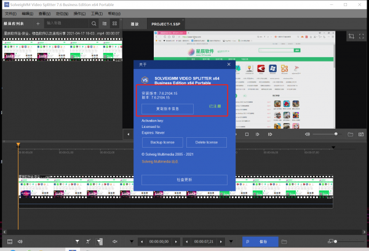Viewport: 369px width, 251px height.
Task: Add a marker with the marker icon
Action: click(77, 242)
